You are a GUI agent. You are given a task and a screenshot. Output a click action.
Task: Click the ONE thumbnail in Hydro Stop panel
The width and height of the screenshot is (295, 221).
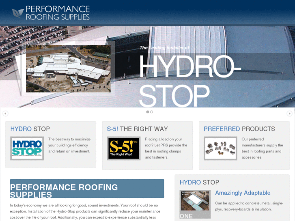coord(195,204)
